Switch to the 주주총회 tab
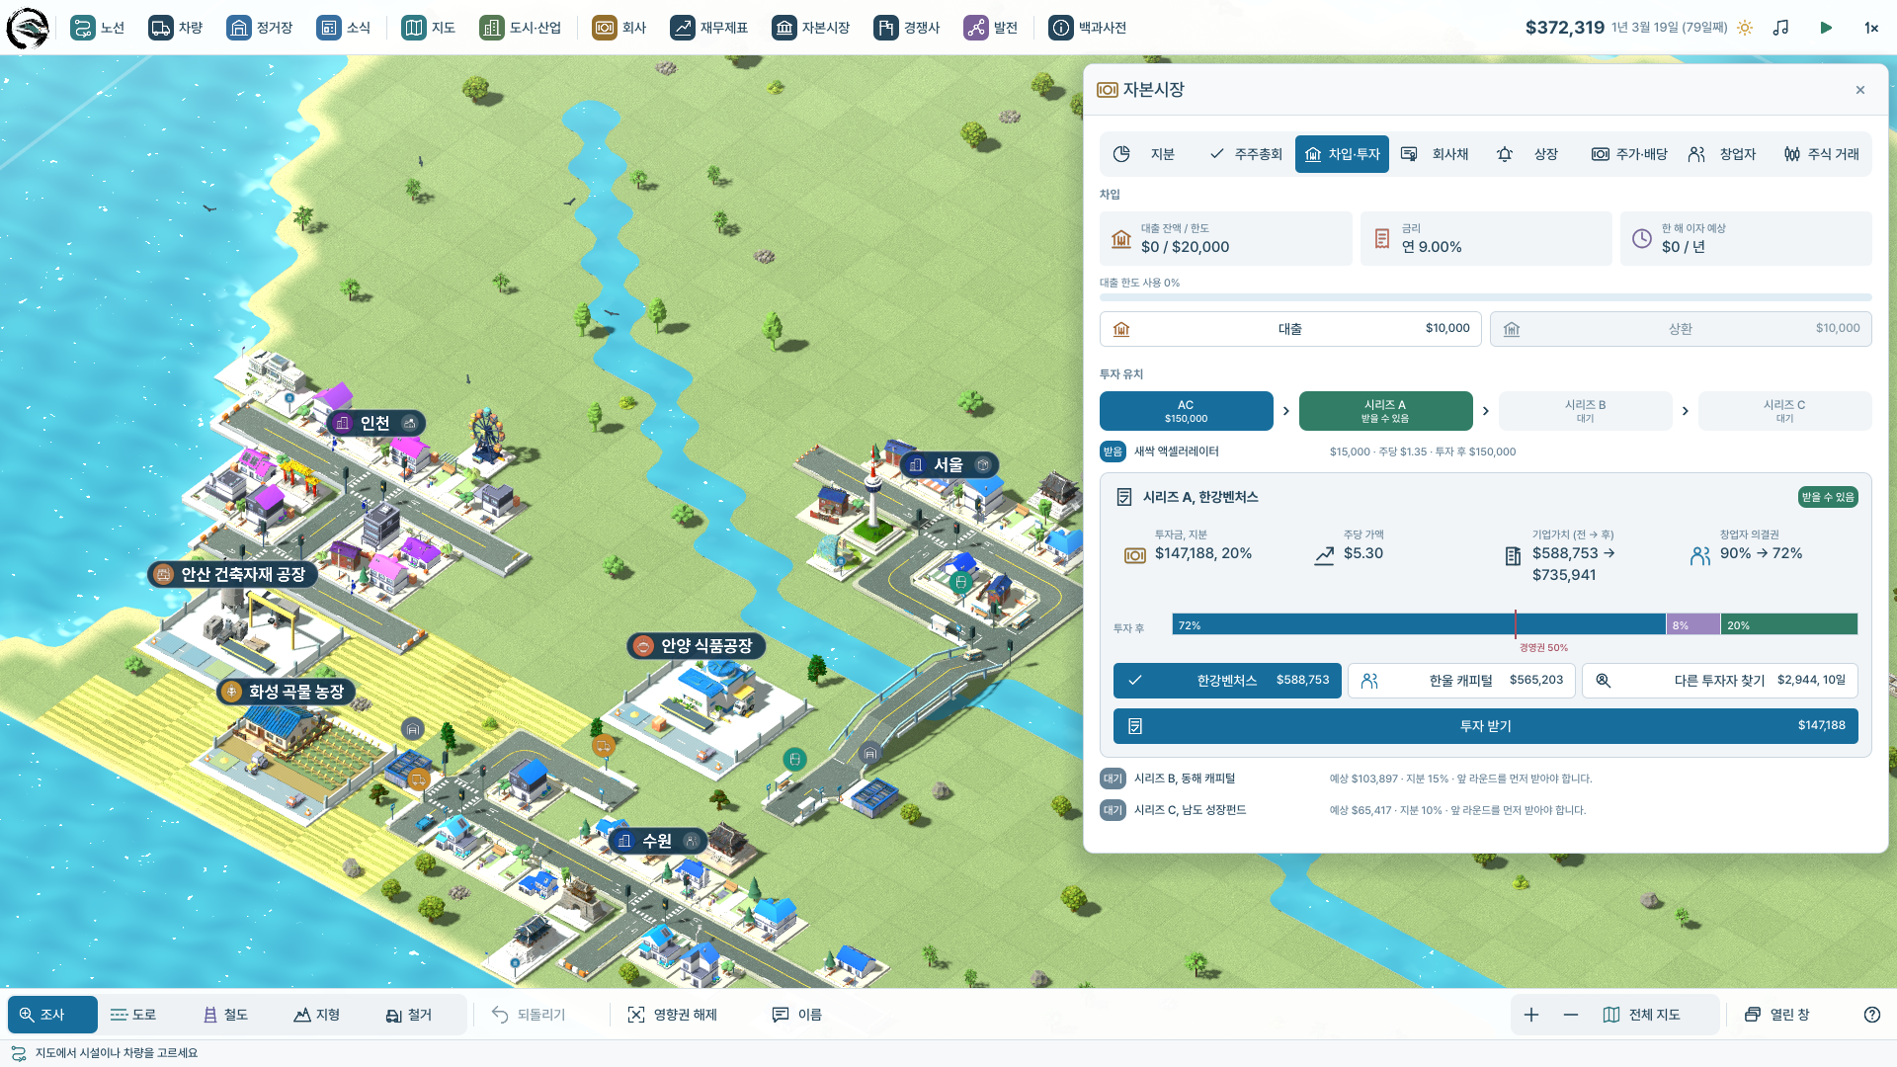Viewport: 1897px width, 1067px height. 1246,154
